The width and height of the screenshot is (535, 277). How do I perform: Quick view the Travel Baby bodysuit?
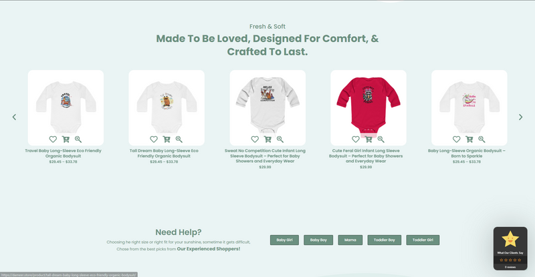[x=78, y=139]
